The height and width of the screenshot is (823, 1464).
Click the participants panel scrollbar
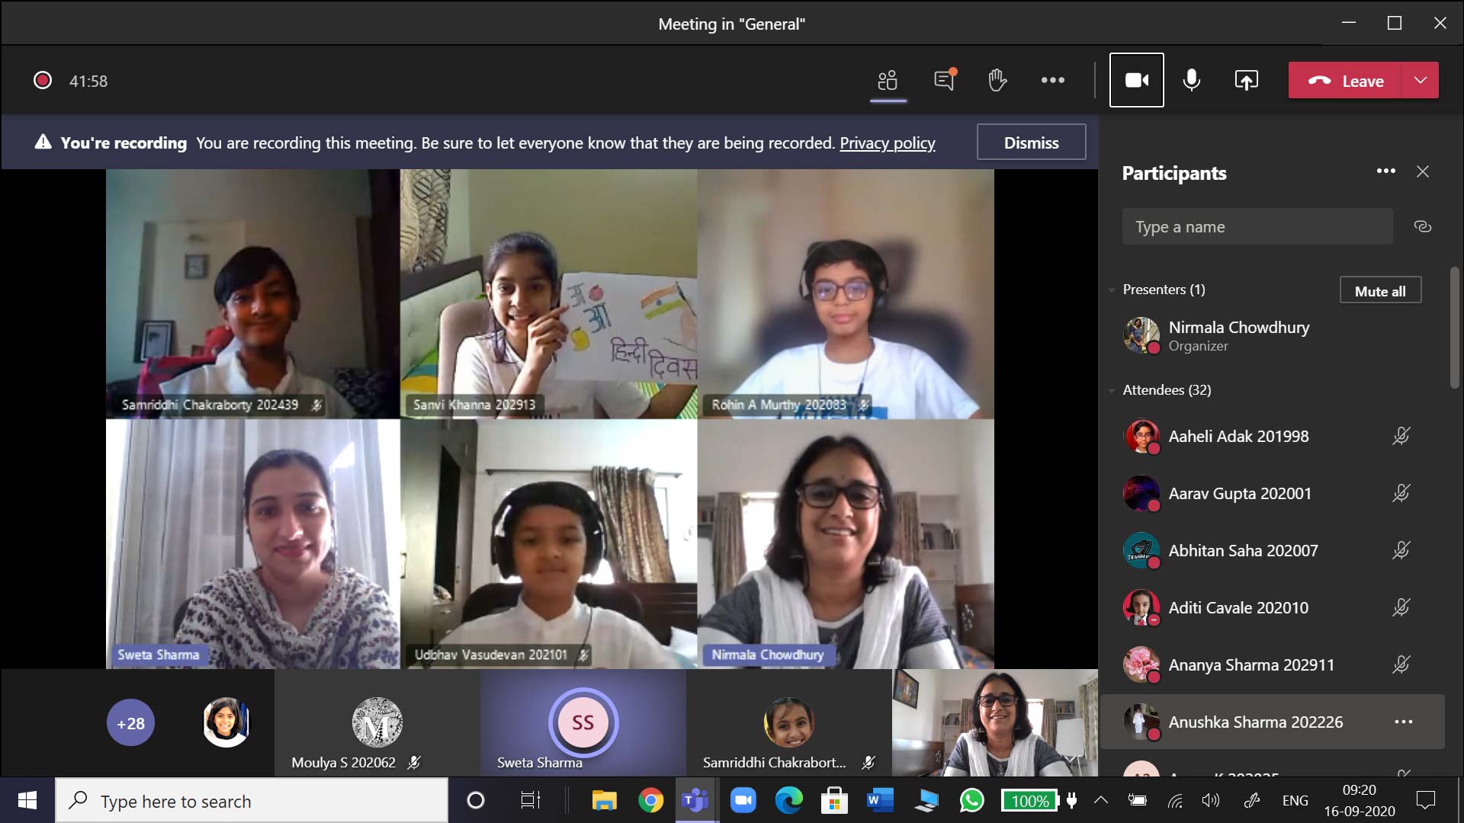coord(1454,328)
